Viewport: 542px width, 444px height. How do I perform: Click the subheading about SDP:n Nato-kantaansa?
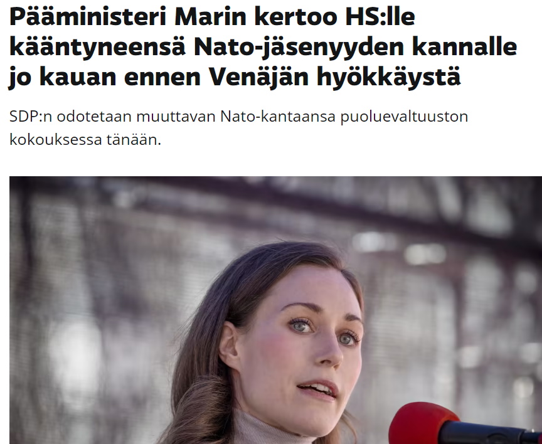pyautogui.click(x=238, y=128)
